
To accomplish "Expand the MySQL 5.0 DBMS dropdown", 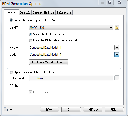I will [x=71, y=28].
